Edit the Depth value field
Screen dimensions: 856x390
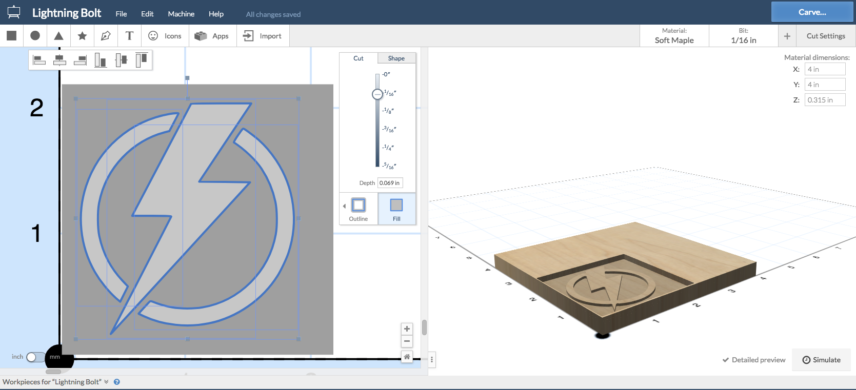point(390,183)
